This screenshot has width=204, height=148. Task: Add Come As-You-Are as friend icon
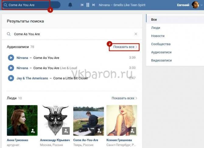tap(99, 131)
